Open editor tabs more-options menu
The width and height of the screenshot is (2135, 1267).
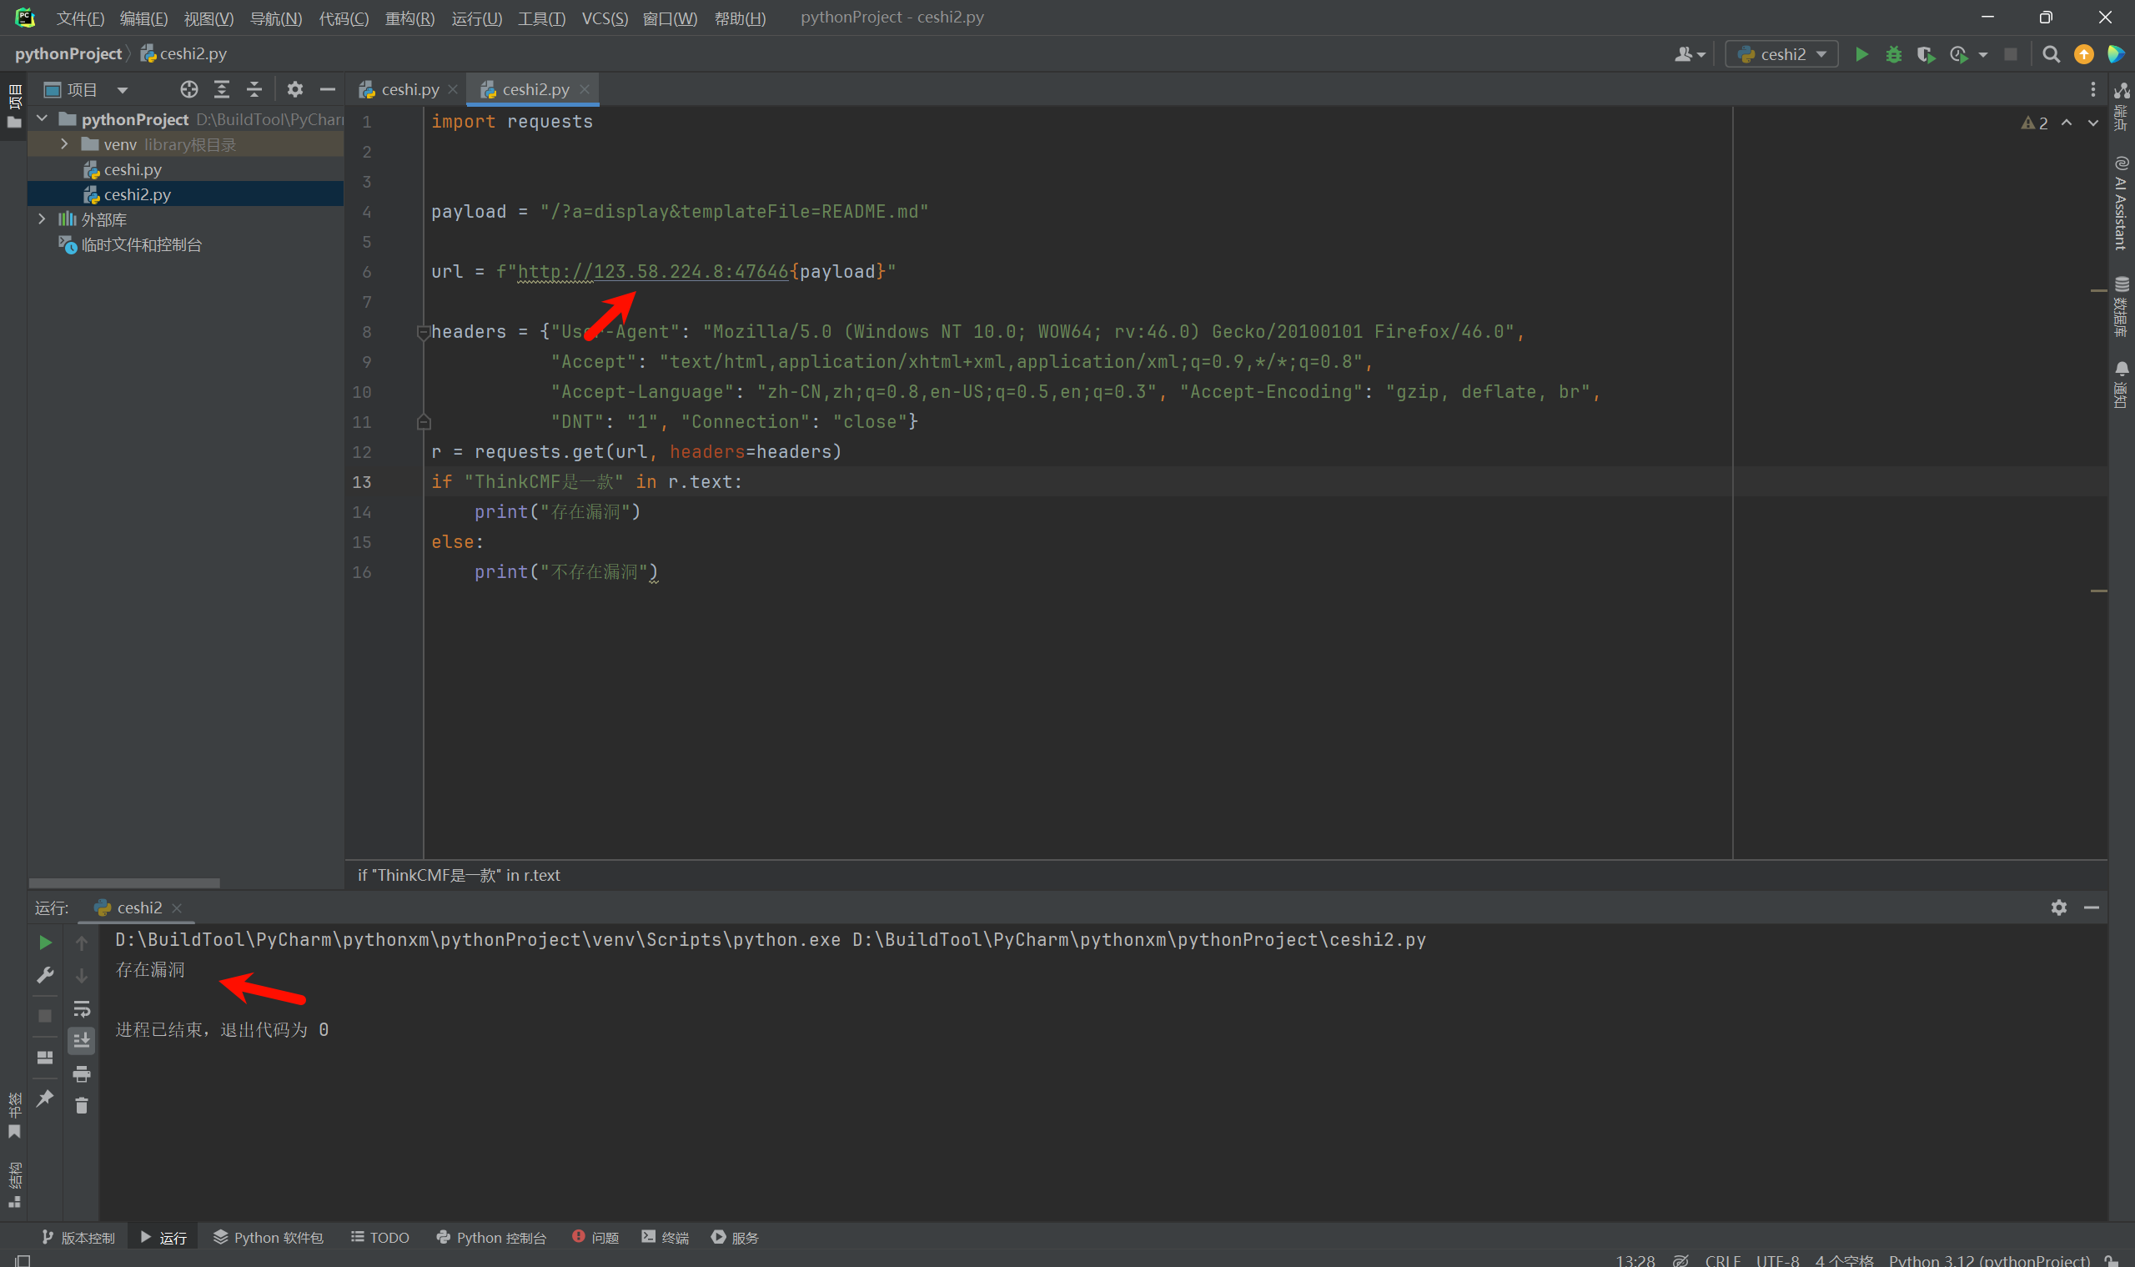click(x=2092, y=88)
